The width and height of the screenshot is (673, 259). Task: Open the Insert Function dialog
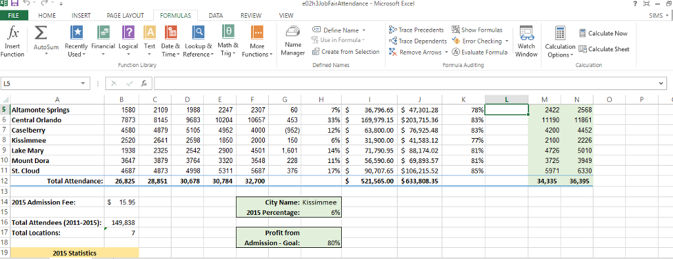pos(12,41)
